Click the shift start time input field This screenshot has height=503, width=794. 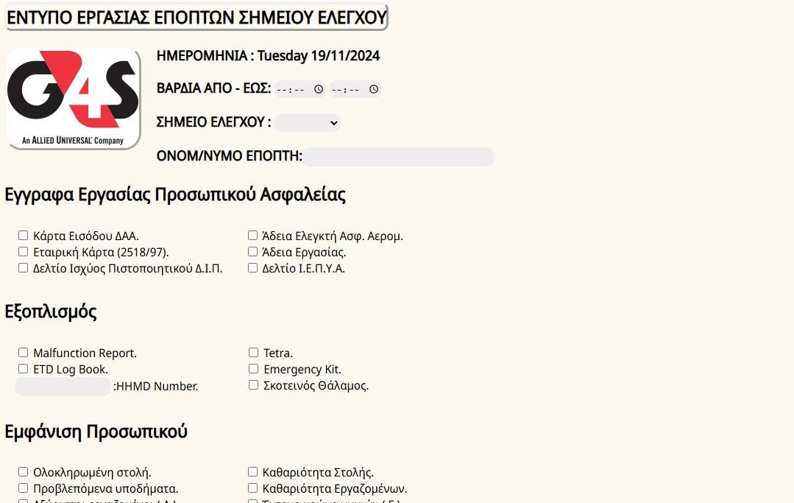(x=299, y=89)
